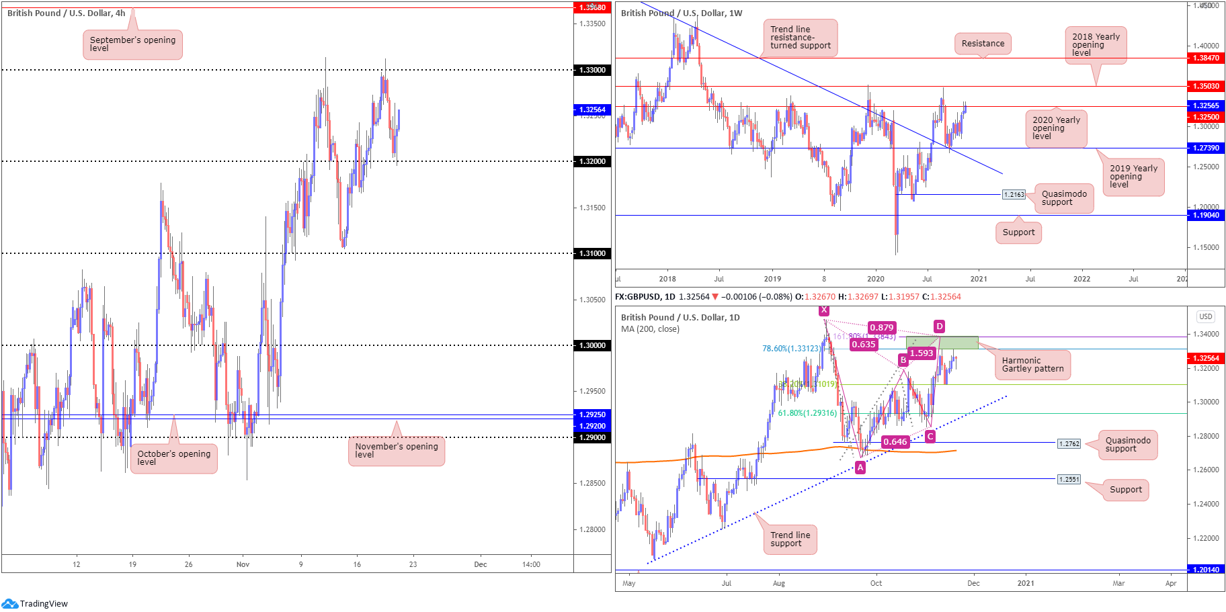Image resolution: width=1226 pixels, height=612 pixels.
Task: Select the Trend line resistance-turned support callout
Action: (x=800, y=38)
